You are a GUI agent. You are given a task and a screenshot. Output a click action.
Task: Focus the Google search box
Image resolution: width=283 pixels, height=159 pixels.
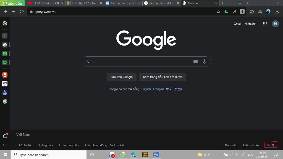(146, 62)
